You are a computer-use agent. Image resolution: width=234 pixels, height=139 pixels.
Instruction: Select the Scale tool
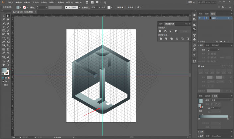click(8, 38)
